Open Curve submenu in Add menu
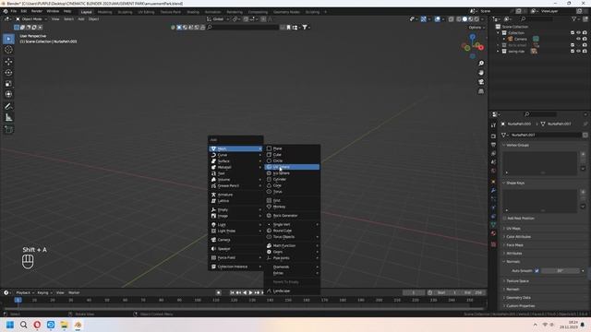Image resolution: width=591 pixels, height=332 pixels. [236, 155]
